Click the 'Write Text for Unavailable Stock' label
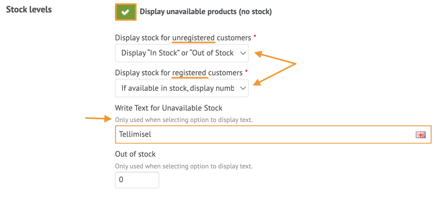This screenshot has height=198, width=438. click(169, 108)
